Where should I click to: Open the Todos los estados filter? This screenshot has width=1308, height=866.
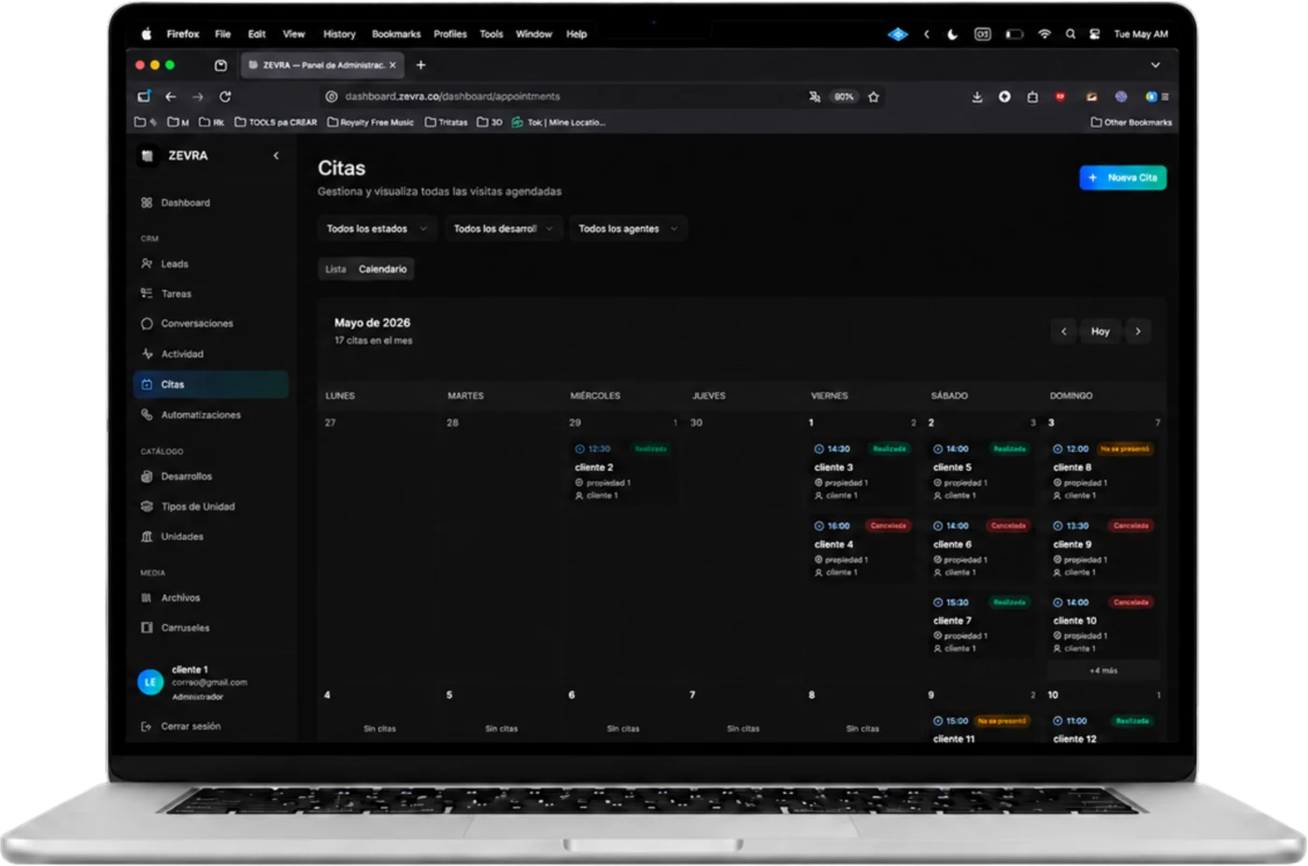point(377,229)
